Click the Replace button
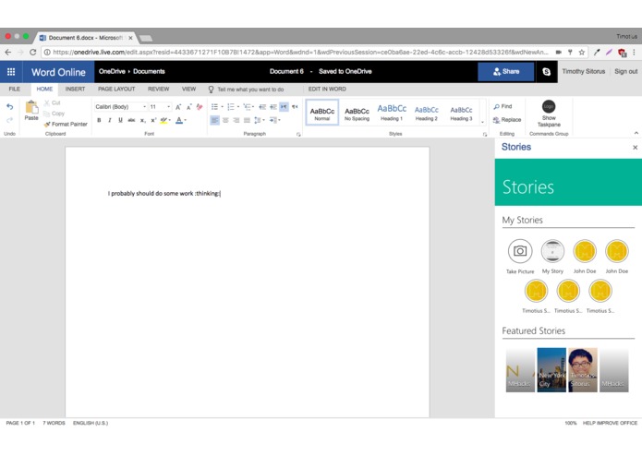The height and width of the screenshot is (456, 642). coord(507,120)
